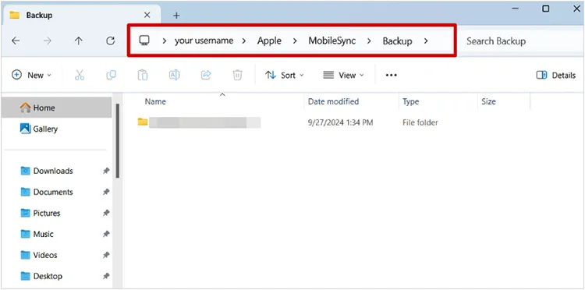Expand chevron after 'your username'

pyautogui.click(x=244, y=41)
